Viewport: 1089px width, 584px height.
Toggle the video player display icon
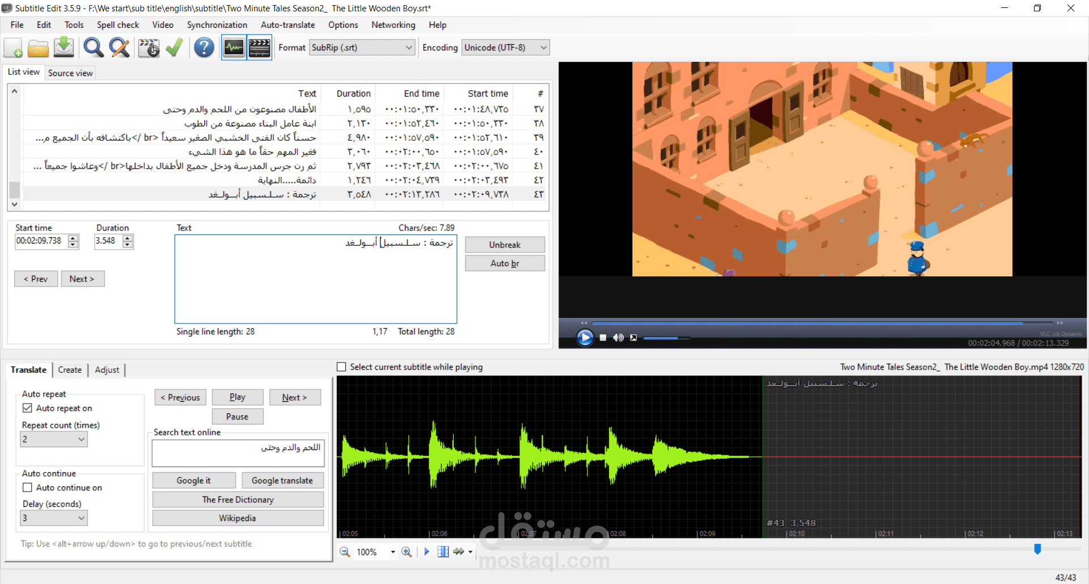click(259, 48)
